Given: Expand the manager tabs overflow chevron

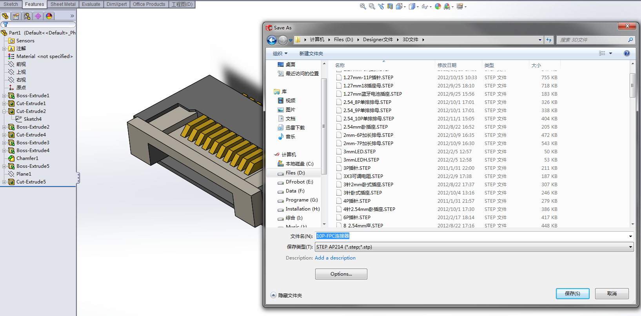Looking at the screenshot, I should [x=72, y=16].
